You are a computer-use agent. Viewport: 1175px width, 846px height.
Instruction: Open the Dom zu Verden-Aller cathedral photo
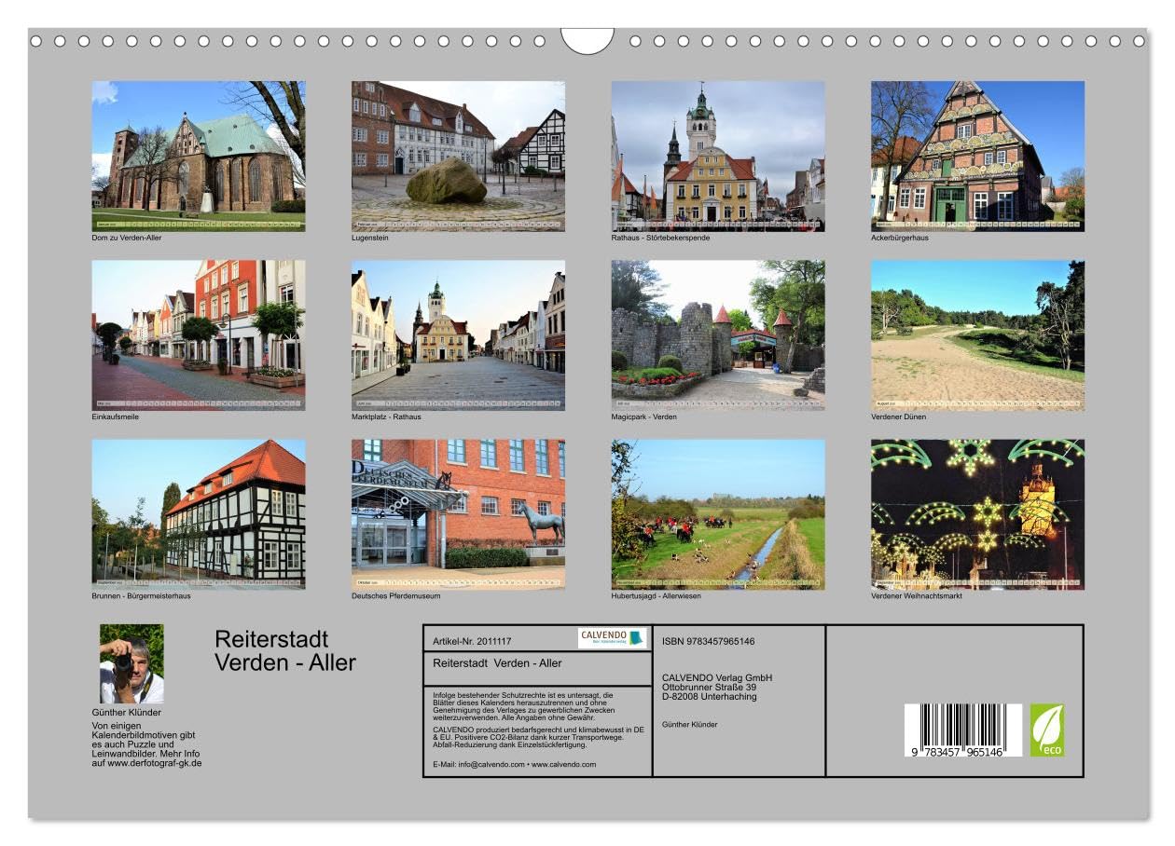click(x=199, y=156)
